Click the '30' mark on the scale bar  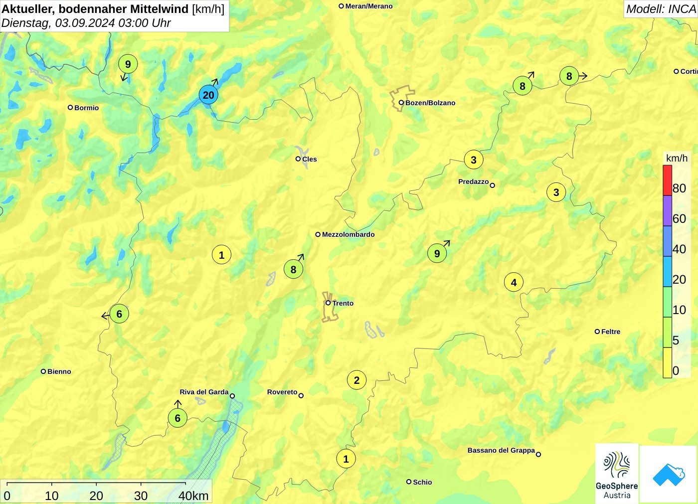[x=141, y=496]
